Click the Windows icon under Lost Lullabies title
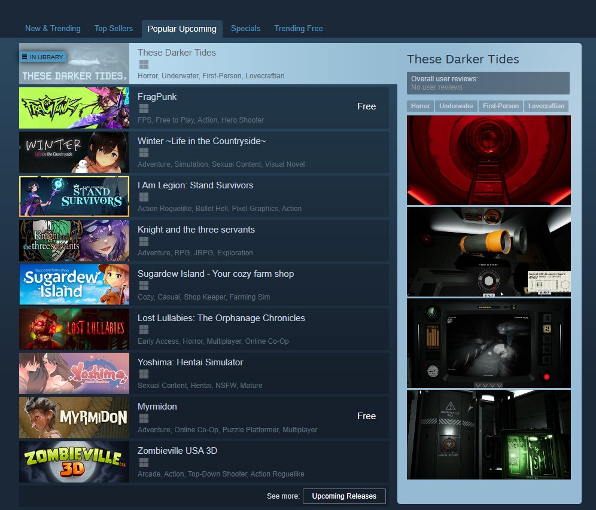Screen dimensions: 596x510 pos(143,329)
